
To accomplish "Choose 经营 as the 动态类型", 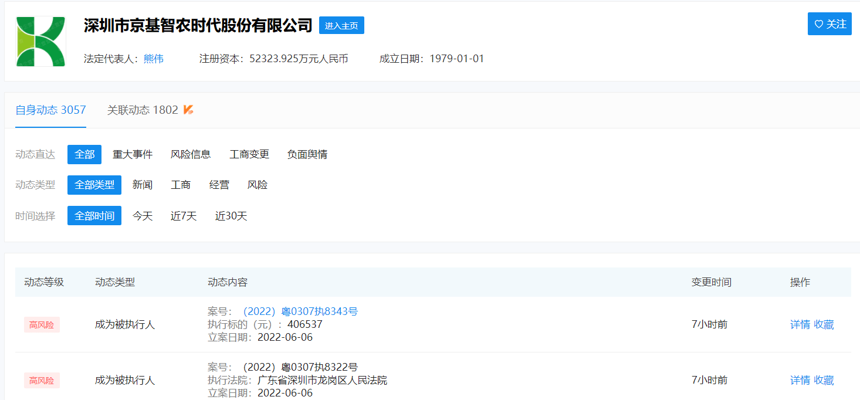I will [219, 185].
